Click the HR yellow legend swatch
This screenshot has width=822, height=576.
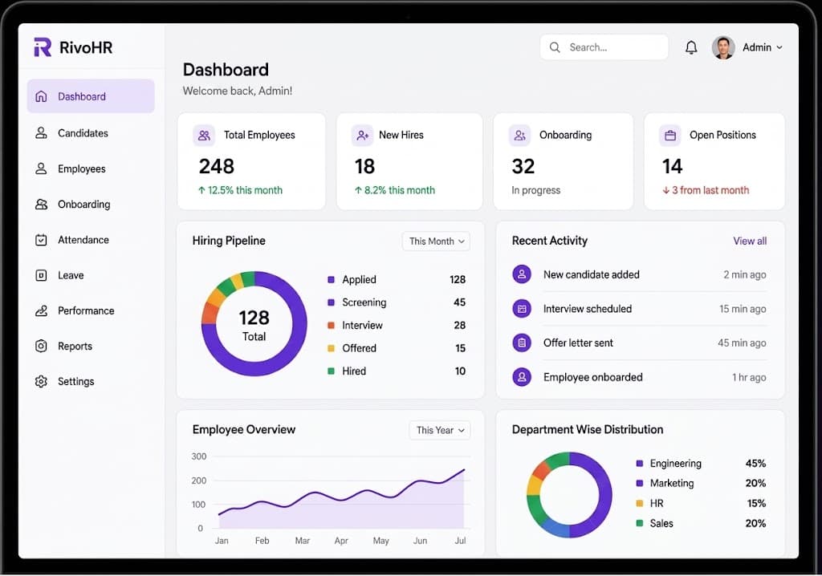pyautogui.click(x=639, y=503)
